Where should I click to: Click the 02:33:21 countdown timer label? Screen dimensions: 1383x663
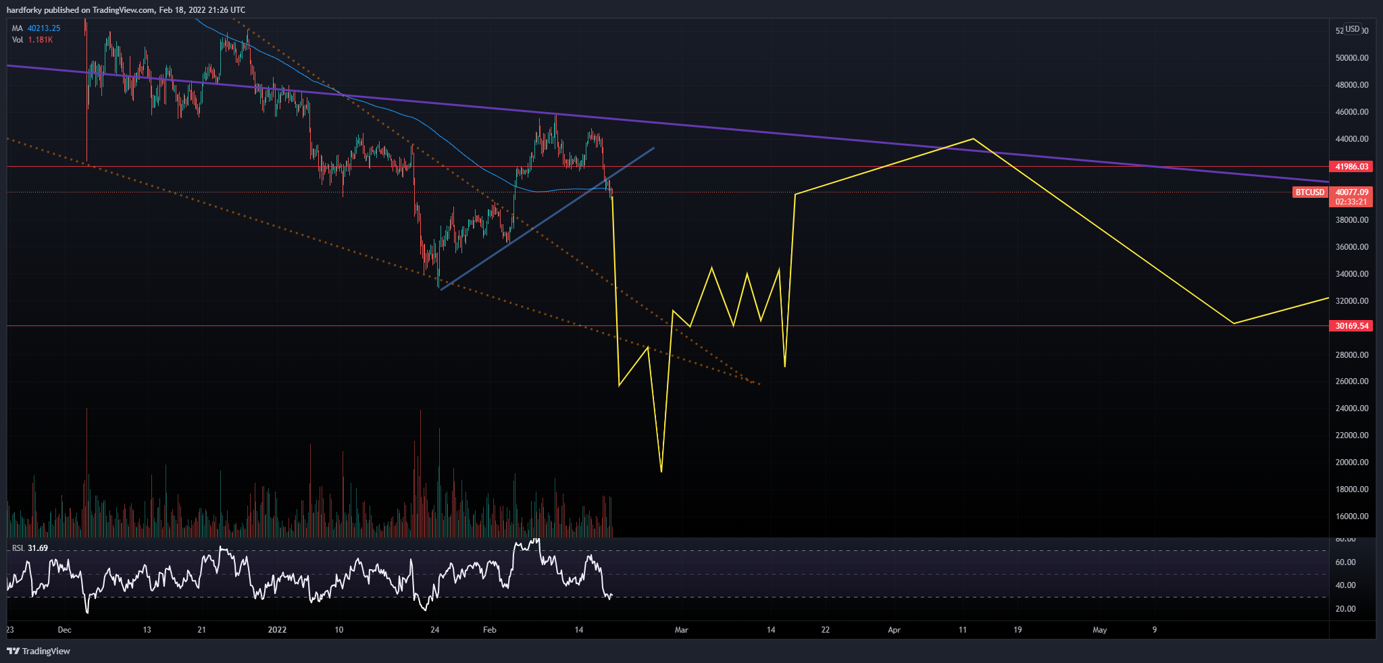tap(1352, 202)
